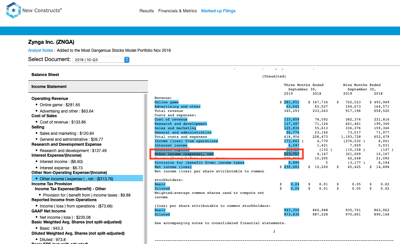This screenshot has width=400, height=244.
Task: Collapse the Income Statement section
Action: (88, 87)
